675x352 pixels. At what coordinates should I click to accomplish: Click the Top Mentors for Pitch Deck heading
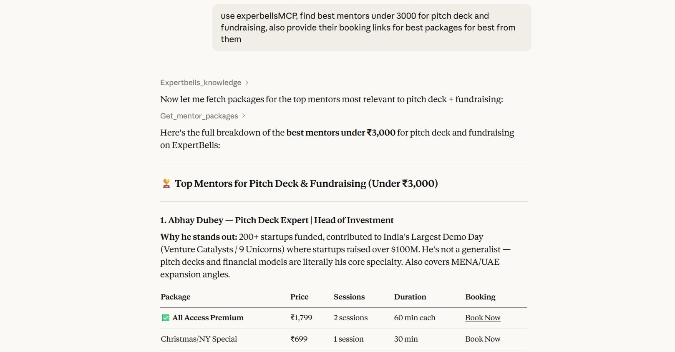click(306, 184)
